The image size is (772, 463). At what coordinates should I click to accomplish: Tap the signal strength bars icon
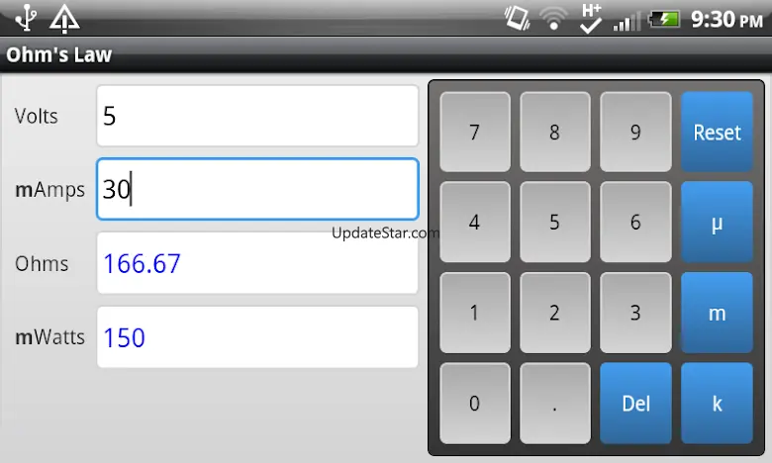tap(627, 21)
